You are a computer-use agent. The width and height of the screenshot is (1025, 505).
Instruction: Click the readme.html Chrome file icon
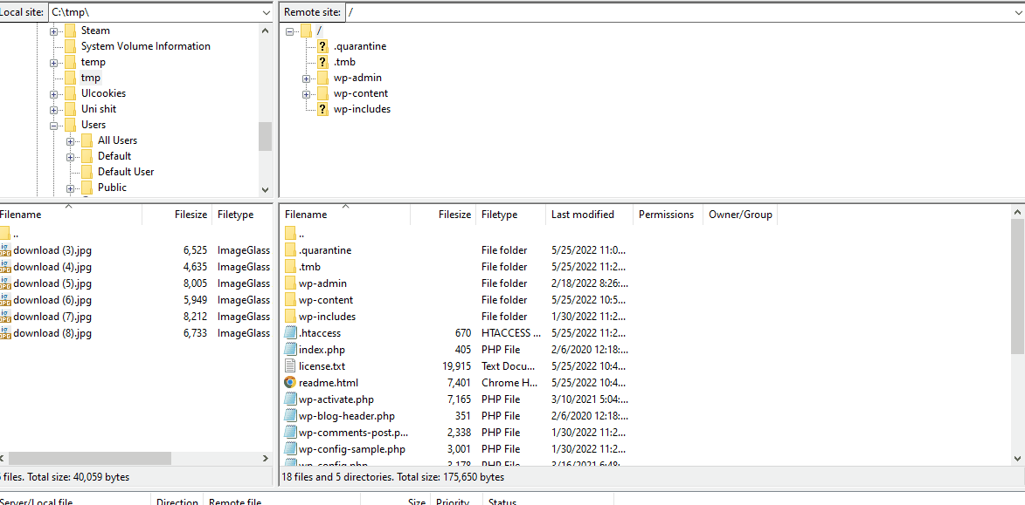click(x=290, y=382)
